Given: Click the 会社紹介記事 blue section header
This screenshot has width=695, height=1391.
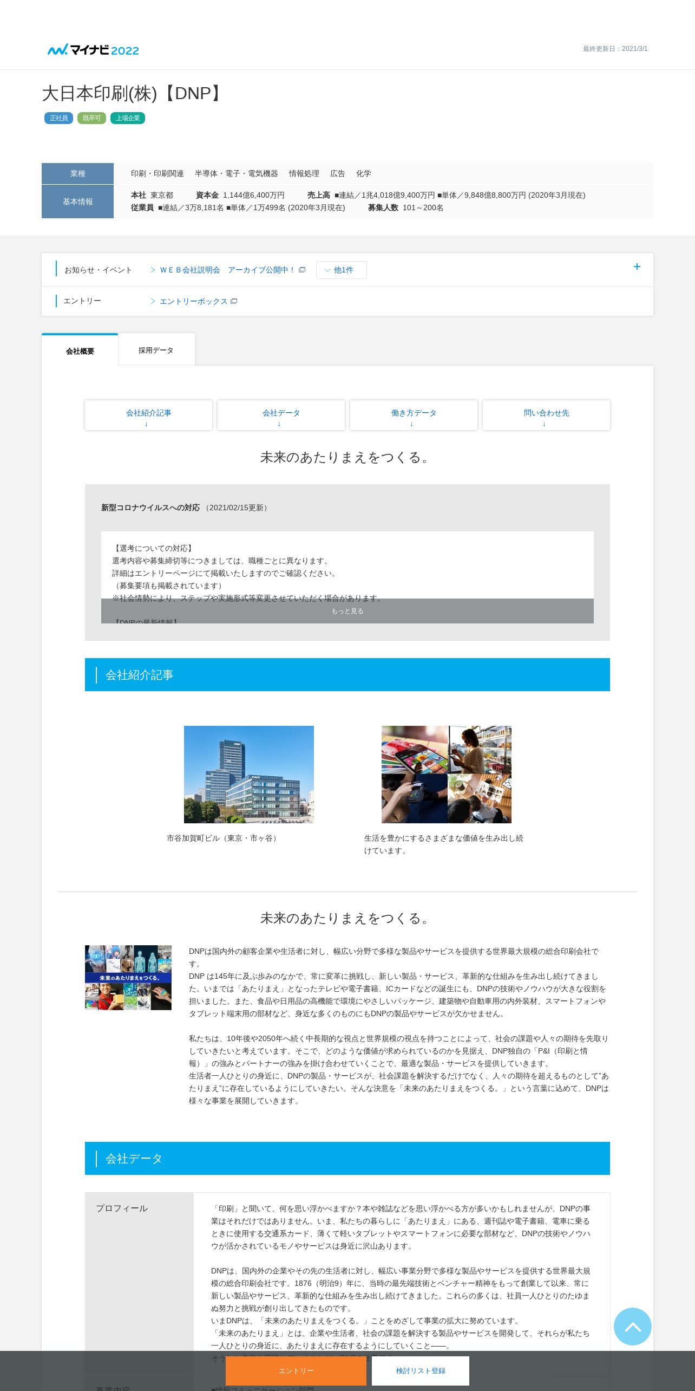Looking at the screenshot, I should [347, 674].
